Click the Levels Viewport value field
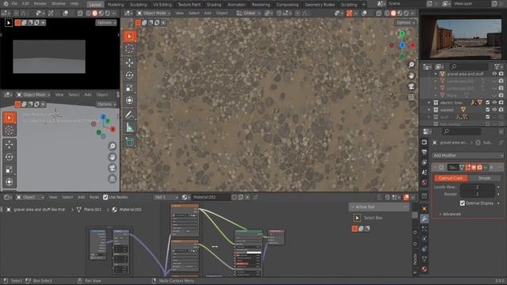The width and height of the screenshot is (507, 285). click(477, 187)
